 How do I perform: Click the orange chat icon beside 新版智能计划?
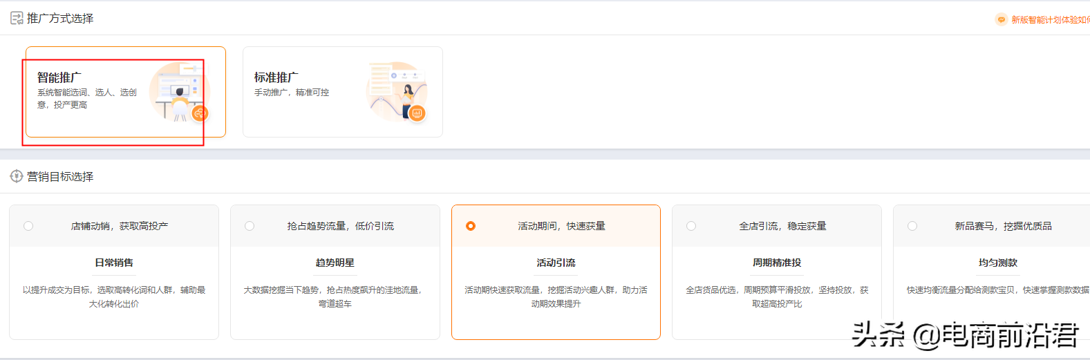click(1001, 19)
